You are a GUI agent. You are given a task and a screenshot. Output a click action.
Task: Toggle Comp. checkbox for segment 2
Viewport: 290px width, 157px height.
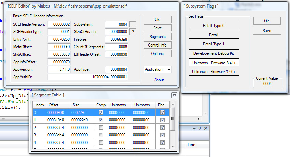[101, 128]
